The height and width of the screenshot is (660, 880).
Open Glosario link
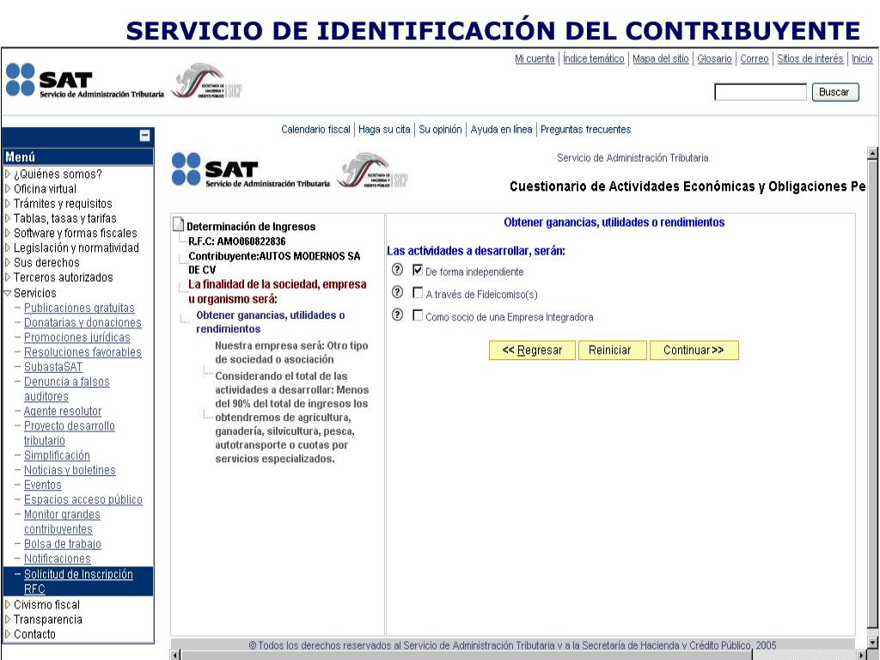coord(714,58)
